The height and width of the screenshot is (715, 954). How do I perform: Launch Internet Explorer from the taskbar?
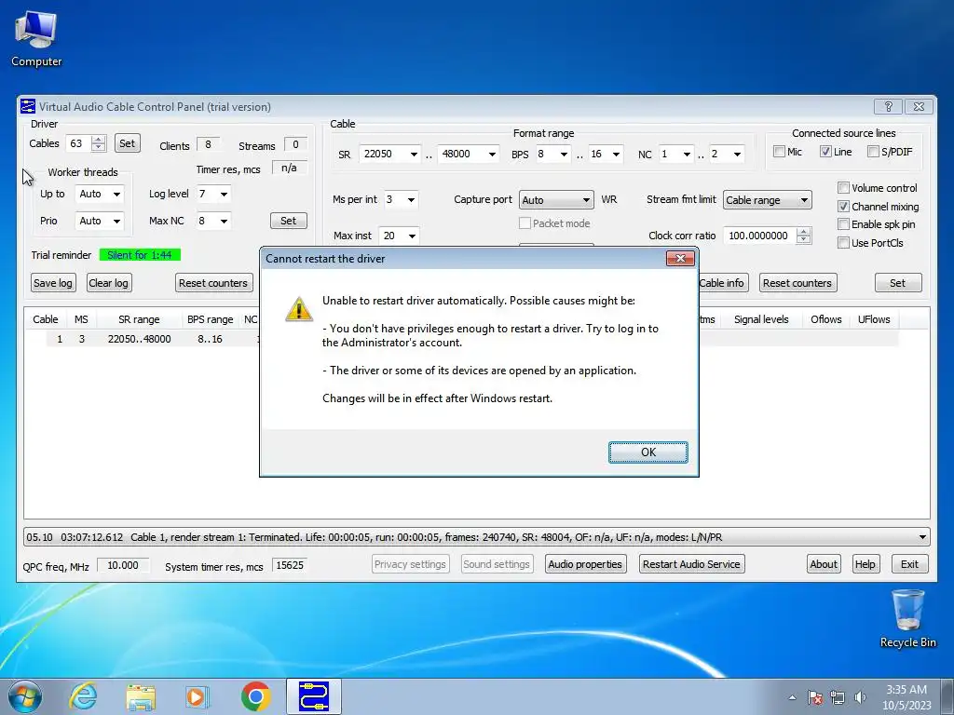83,696
